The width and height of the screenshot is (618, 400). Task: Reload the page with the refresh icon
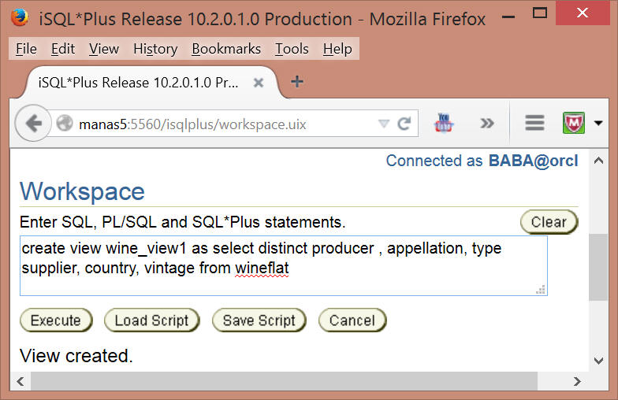click(x=404, y=124)
